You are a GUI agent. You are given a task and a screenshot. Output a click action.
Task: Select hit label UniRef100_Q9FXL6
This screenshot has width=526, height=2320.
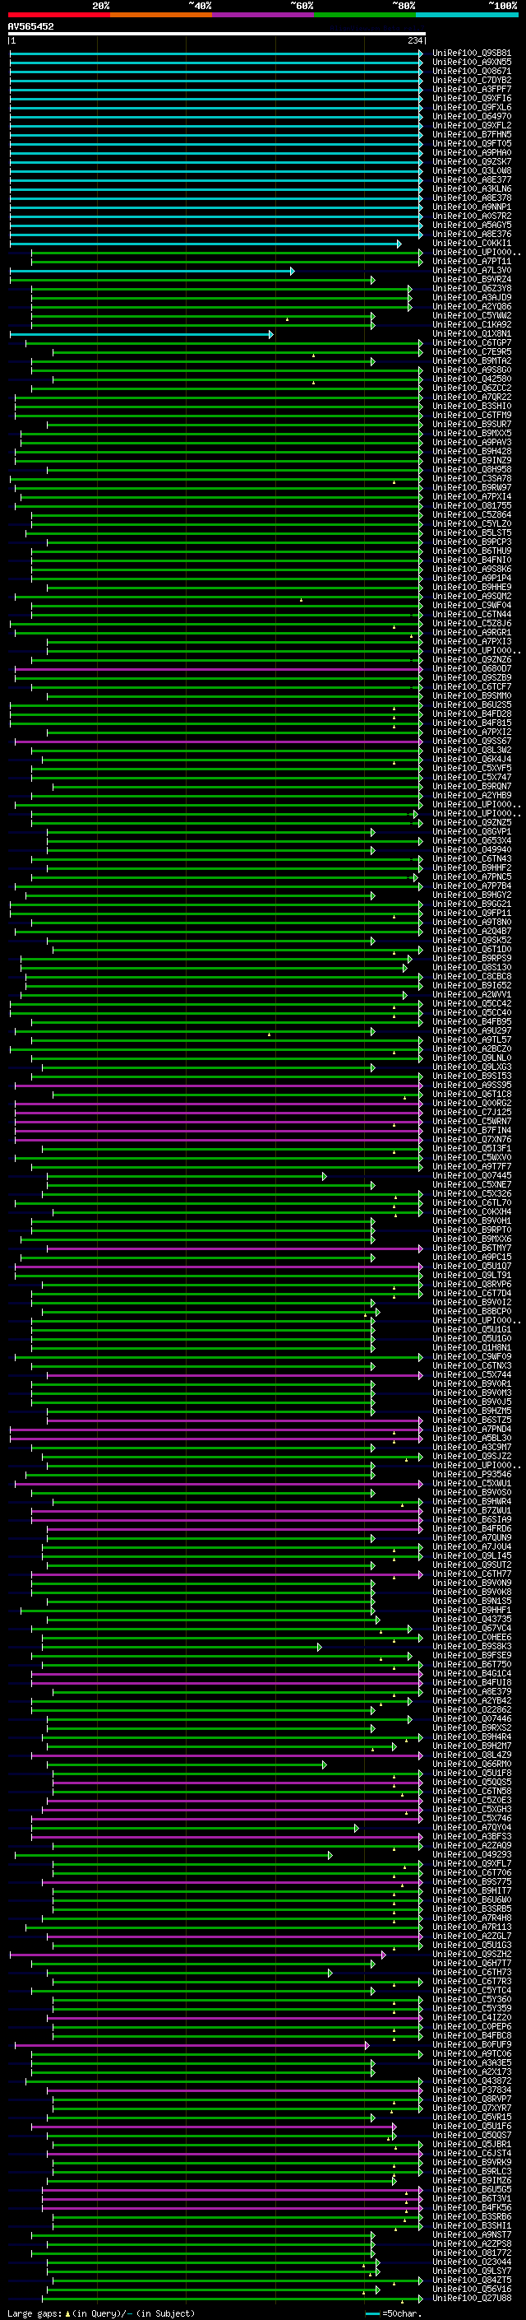[472, 107]
